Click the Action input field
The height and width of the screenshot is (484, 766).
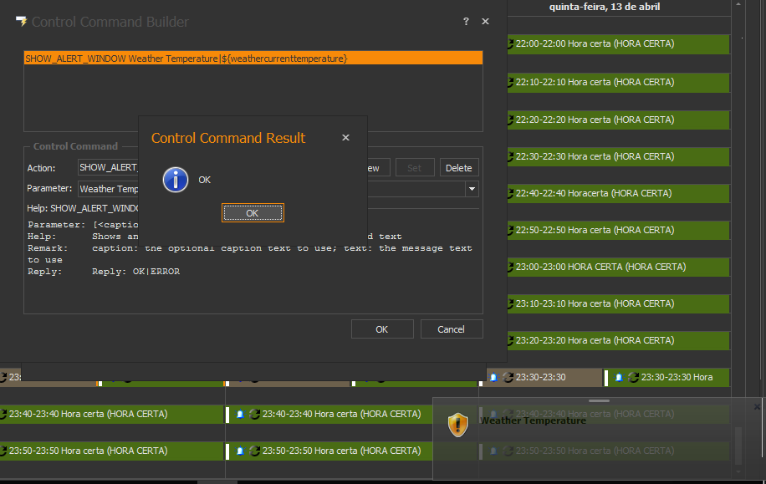click(x=109, y=168)
